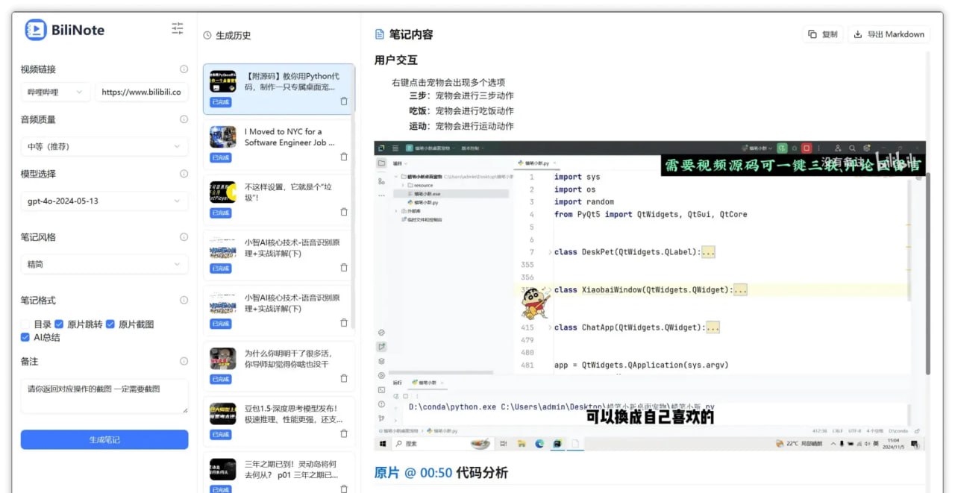This screenshot has height=493, width=955.
Task: Open the gpt-4o-2024-05-13 model dropdown
Action: point(104,200)
